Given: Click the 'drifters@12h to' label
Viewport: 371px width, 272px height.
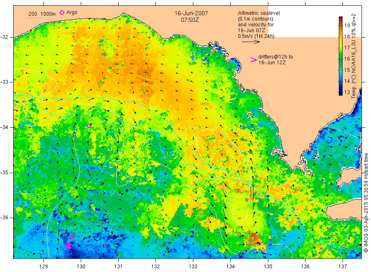Looking at the screenshot, I should (x=276, y=57).
